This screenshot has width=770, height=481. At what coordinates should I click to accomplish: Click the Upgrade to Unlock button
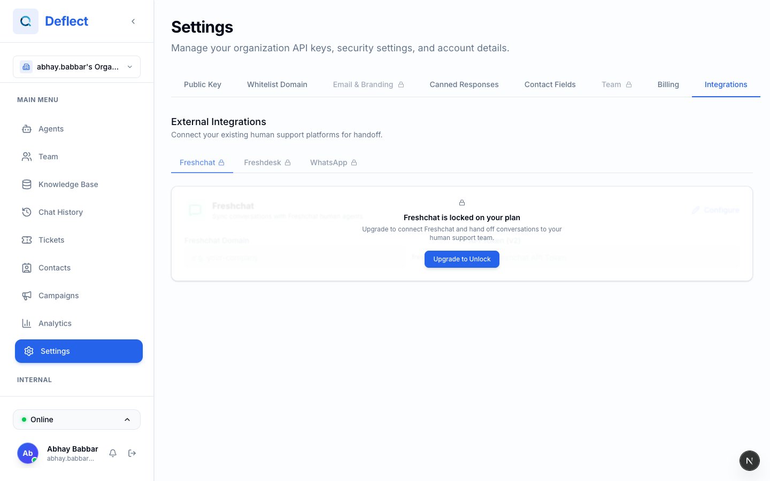pos(462,259)
